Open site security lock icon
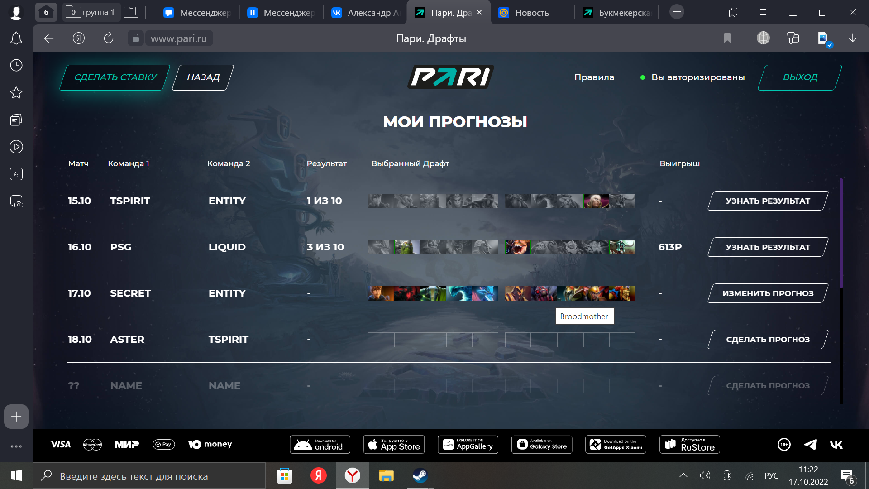Screen dimensions: 869x489 point(136,38)
